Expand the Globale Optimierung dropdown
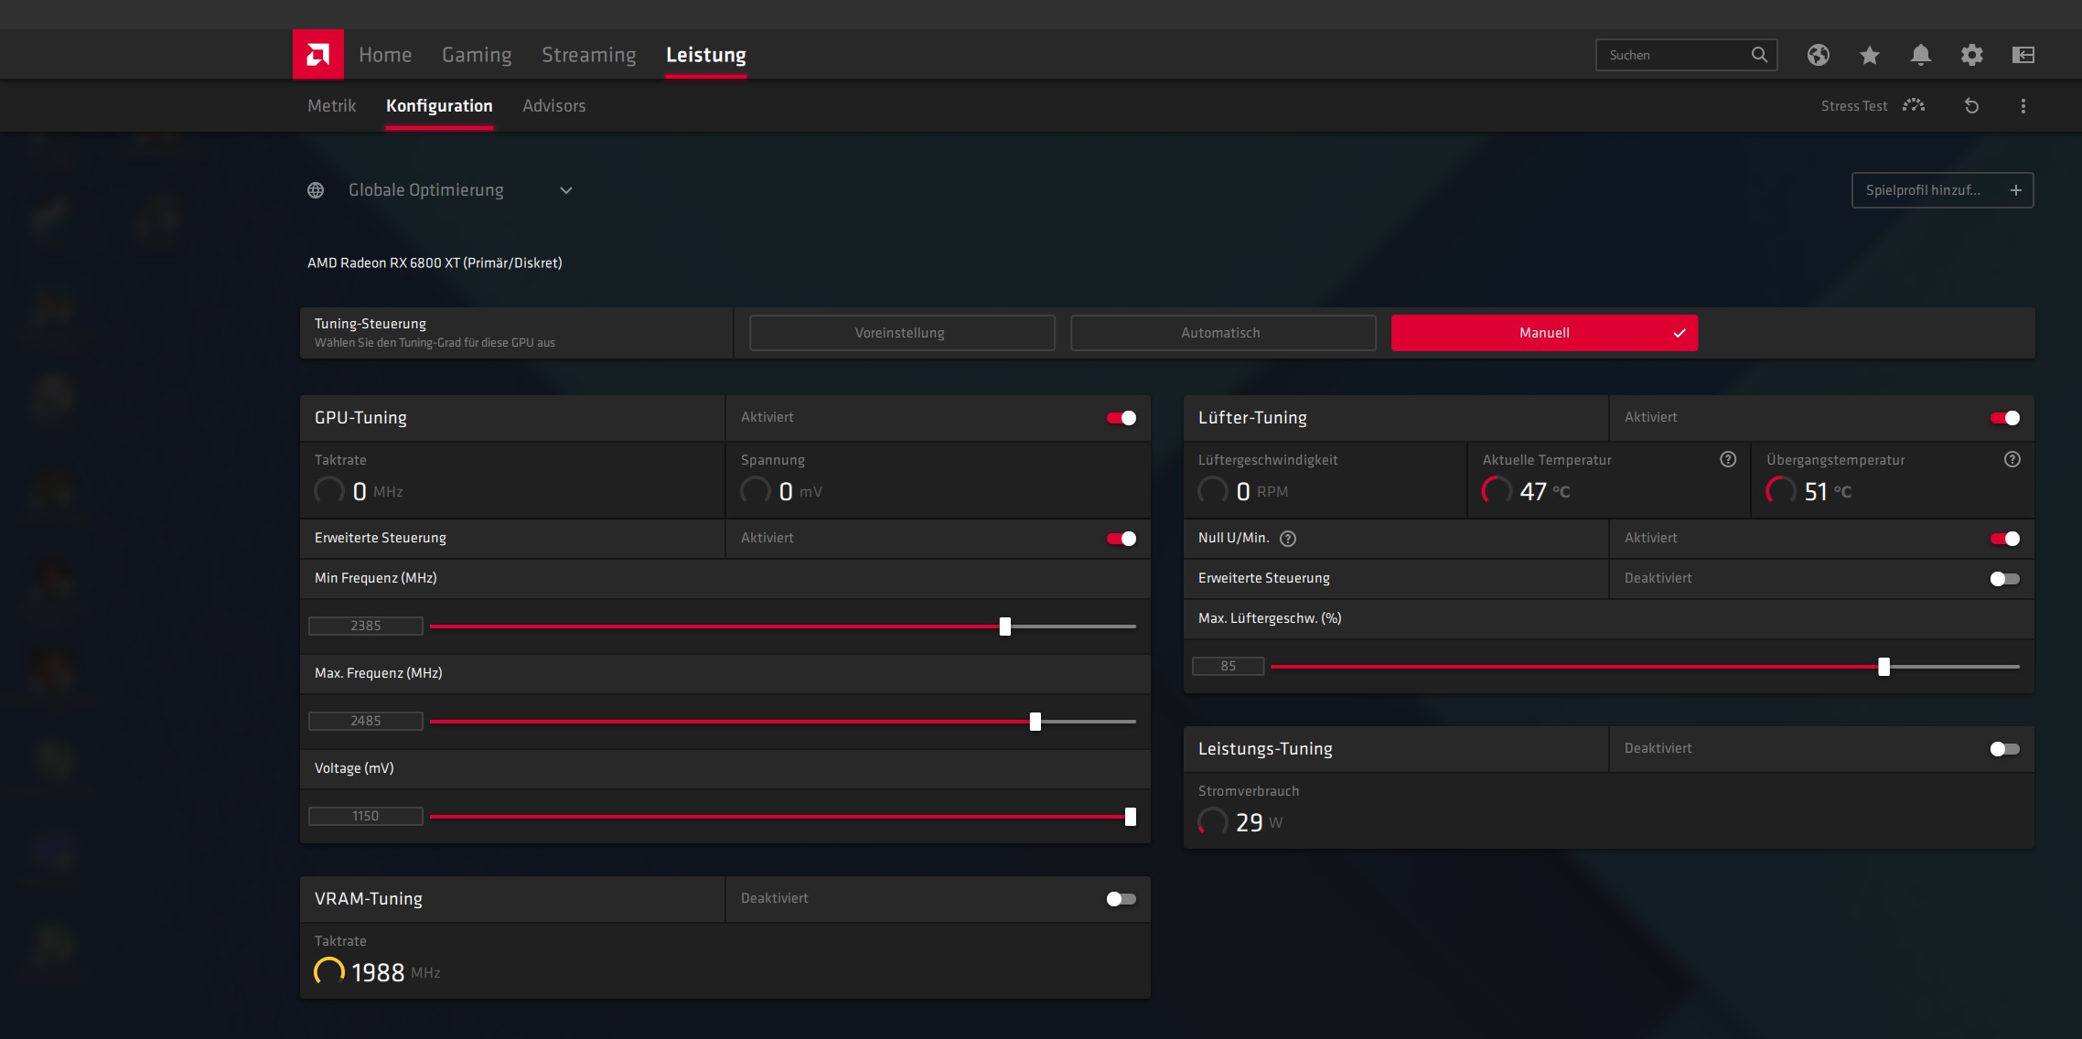 (565, 190)
